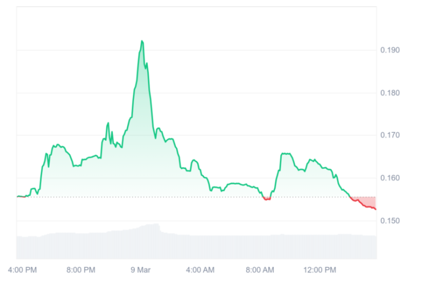Click the red end point of the price line
The image size is (422, 281).
(x=375, y=209)
